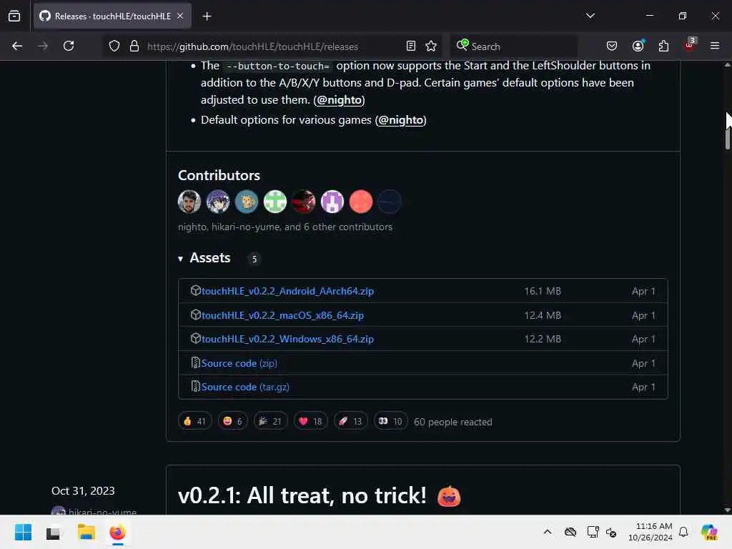View the purple identicon contributor avatar
This screenshot has width=732, height=549.
(x=332, y=202)
